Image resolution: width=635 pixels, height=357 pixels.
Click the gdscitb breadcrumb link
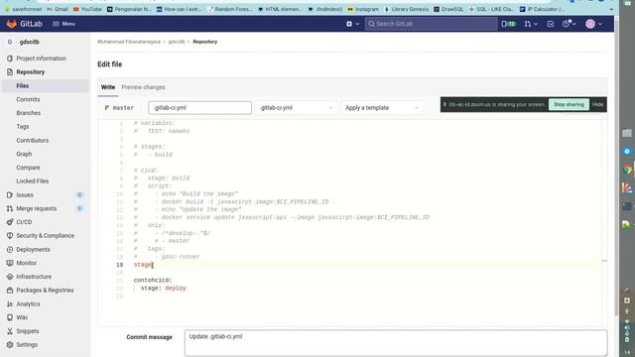click(x=177, y=42)
